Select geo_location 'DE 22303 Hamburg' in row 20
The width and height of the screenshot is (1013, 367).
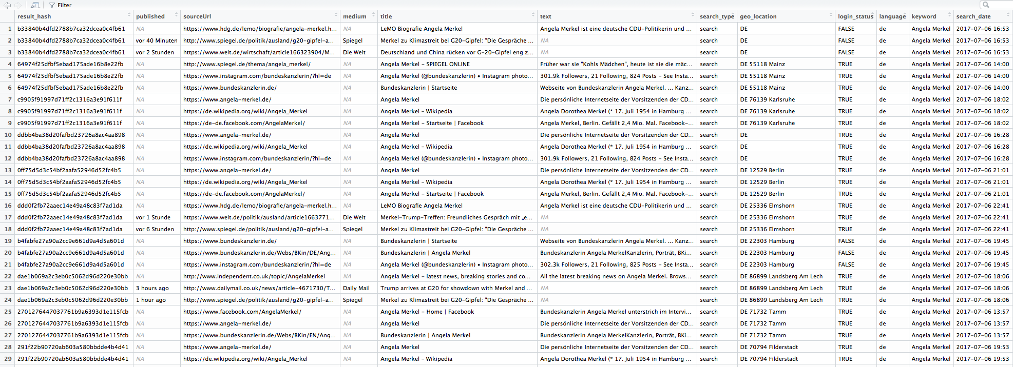pos(786,253)
